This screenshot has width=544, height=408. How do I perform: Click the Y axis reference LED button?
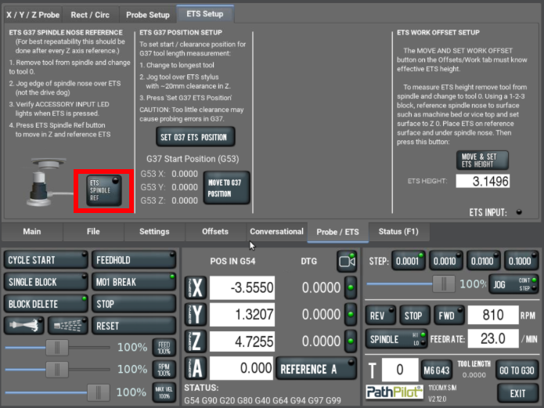point(351,315)
